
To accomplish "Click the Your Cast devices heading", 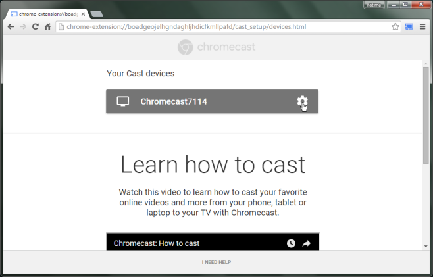I will [x=141, y=74].
